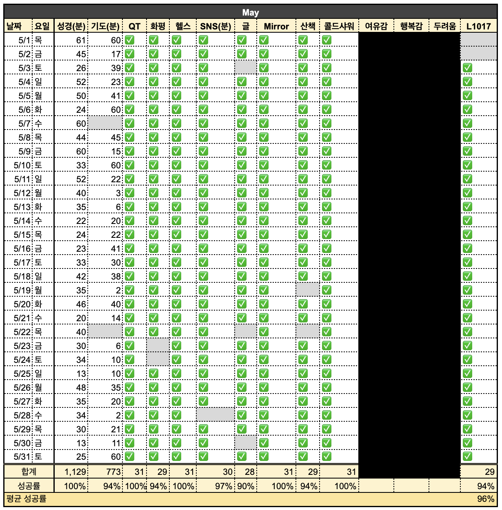Toggle the L1017 checkbox in row 5/3
Viewport: 502px width, 510px height.
(x=467, y=68)
